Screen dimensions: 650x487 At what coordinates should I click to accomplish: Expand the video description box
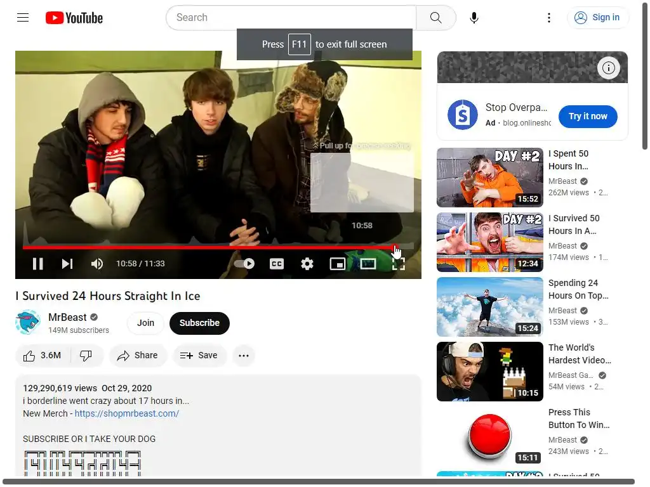tap(218, 425)
